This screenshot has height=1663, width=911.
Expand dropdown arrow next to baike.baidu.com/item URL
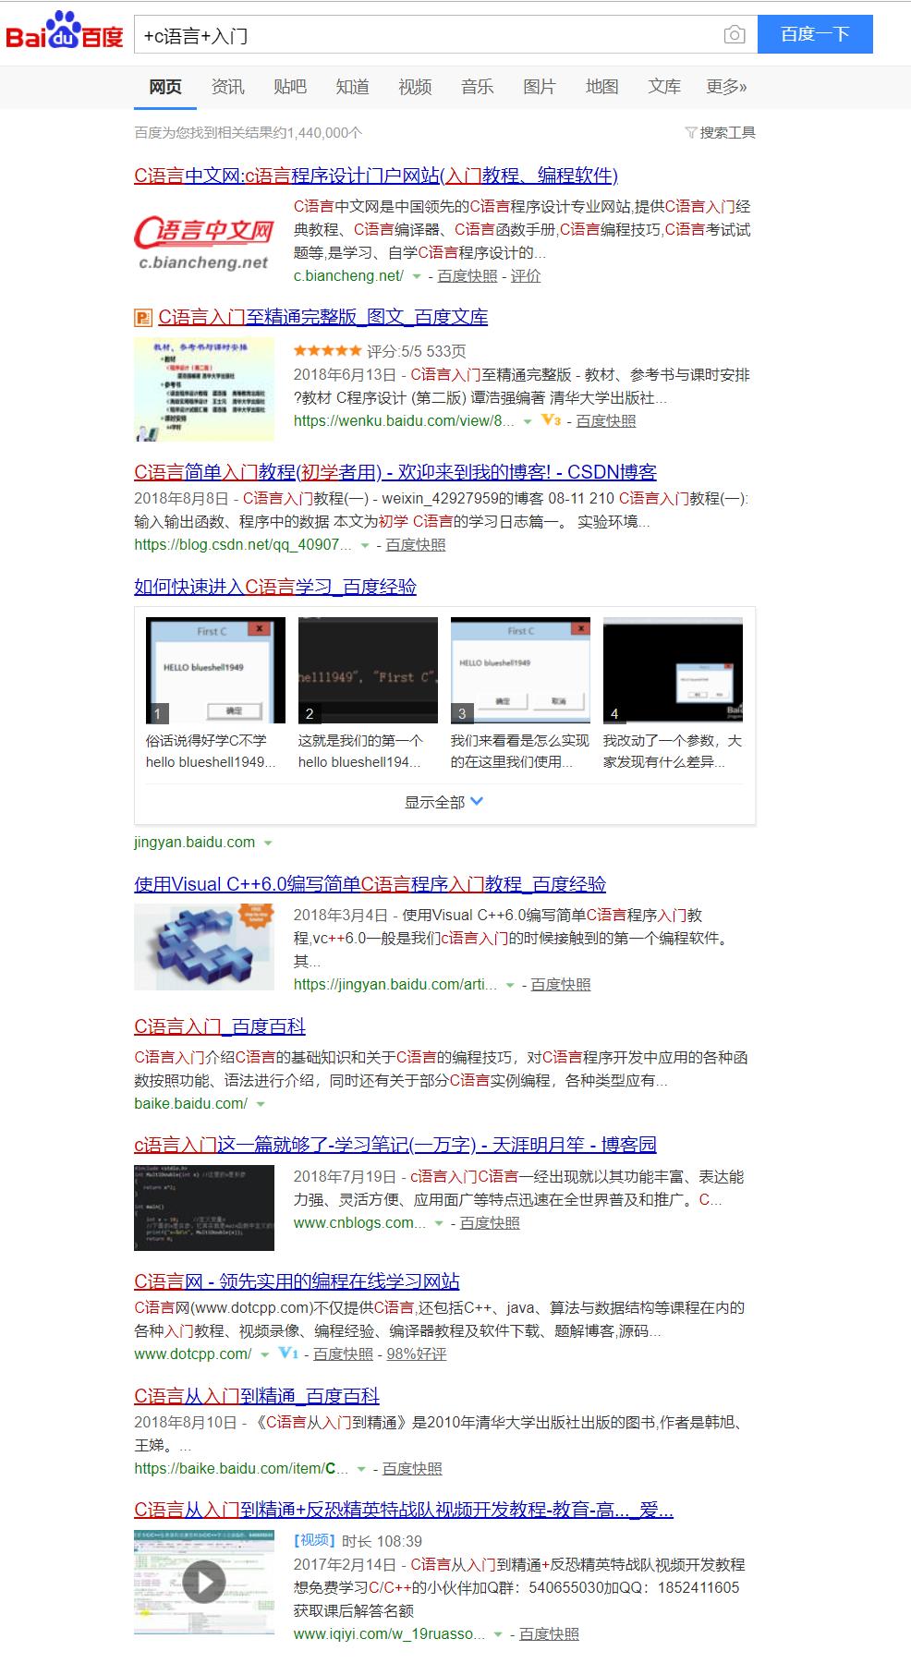click(x=361, y=1470)
